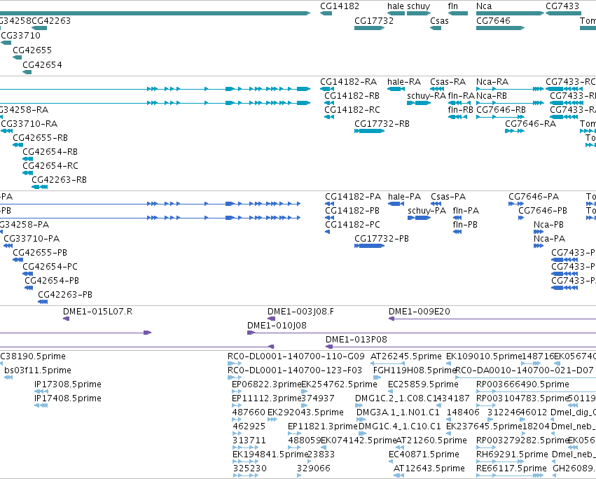Click the DME1-015L07.R BAC end label
Image resolution: width=596 pixels, height=479 pixels.
pyautogui.click(x=97, y=312)
